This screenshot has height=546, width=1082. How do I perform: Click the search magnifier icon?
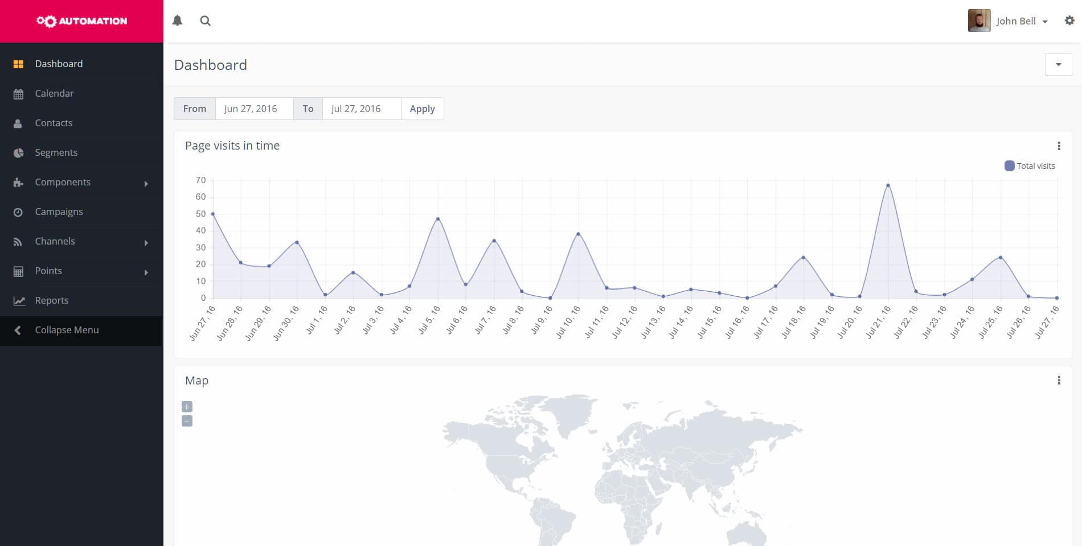pyautogui.click(x=206, y=21)
